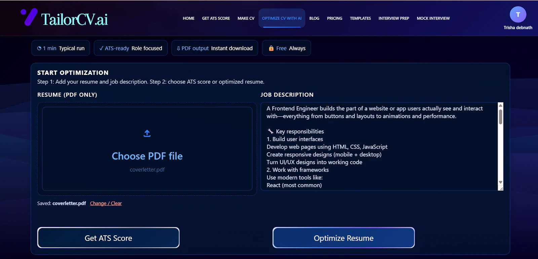Click the Step 1 instructions text

tap(151, 82)
